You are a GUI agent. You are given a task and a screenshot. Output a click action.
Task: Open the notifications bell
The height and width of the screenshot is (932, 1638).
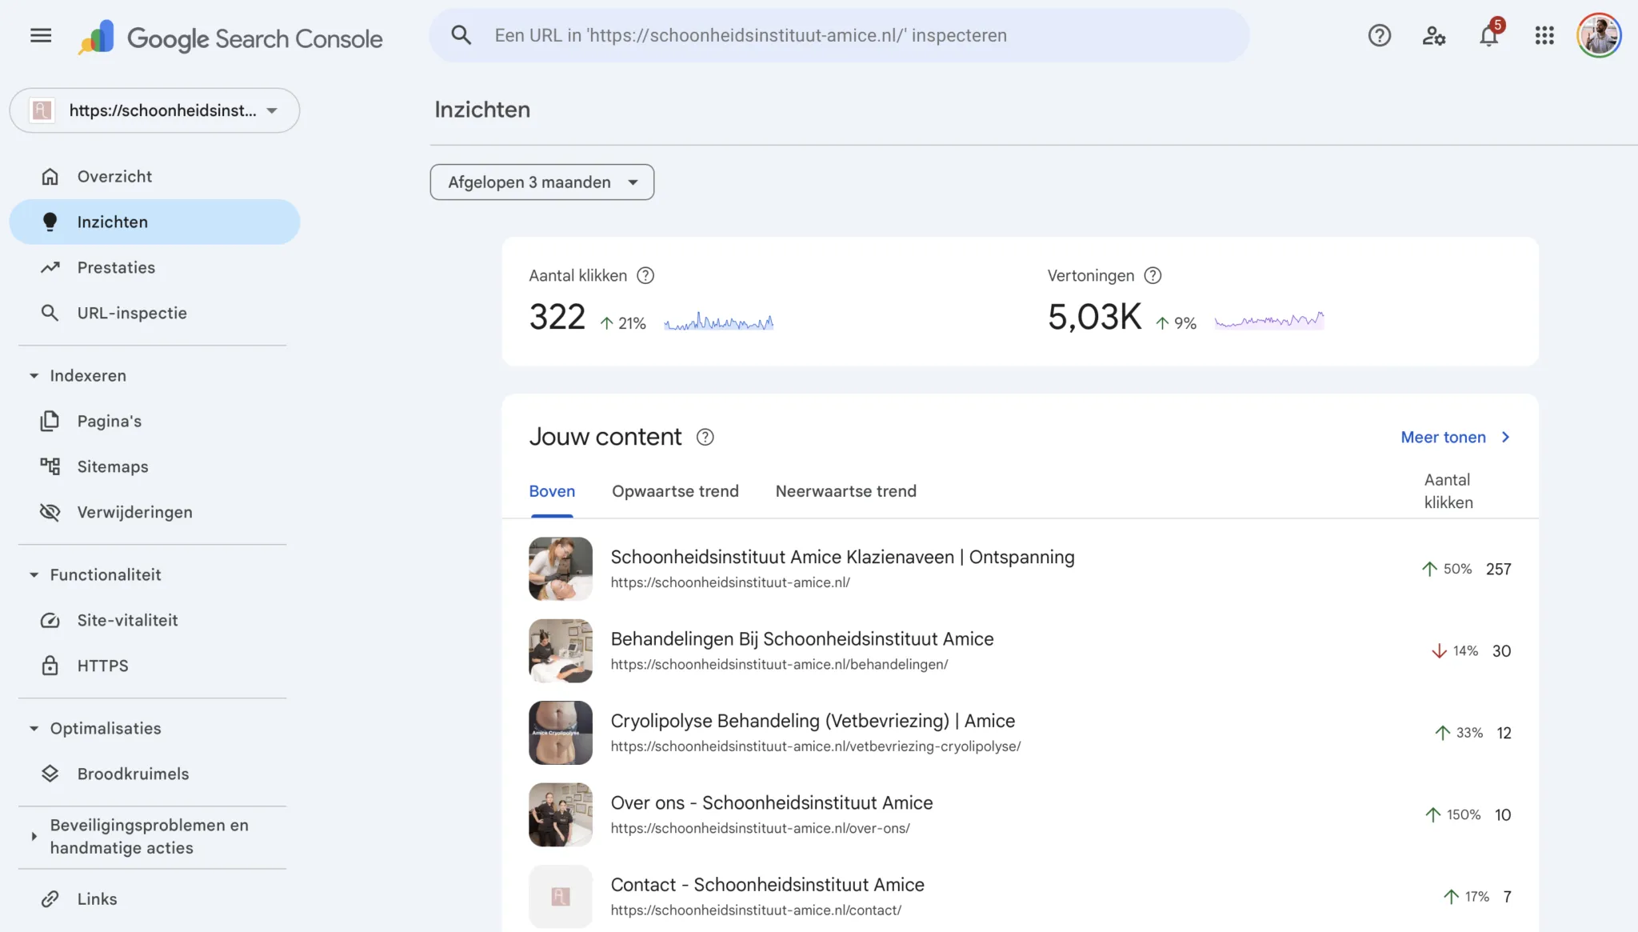coord(1488,35)
